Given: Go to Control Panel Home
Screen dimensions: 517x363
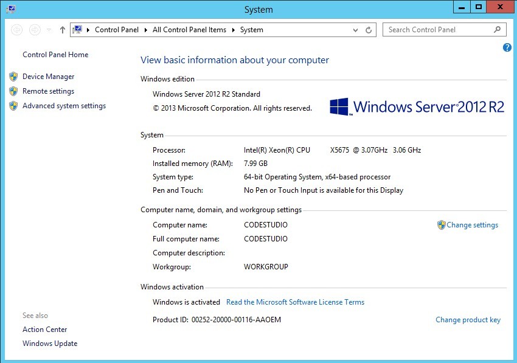Looking at the screenshot, I should 55,55.
